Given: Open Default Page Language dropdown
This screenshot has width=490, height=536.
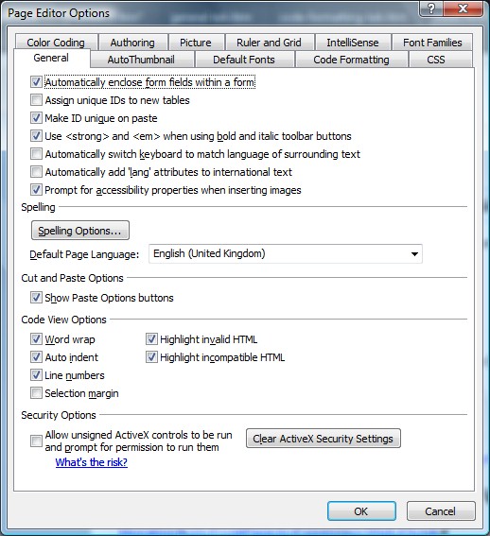Looking at the screenshot, I should click(286, 253).
